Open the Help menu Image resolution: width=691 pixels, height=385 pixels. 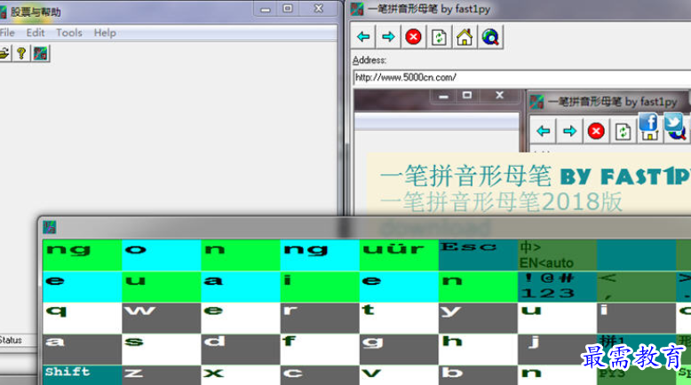(x=105, y=33)
